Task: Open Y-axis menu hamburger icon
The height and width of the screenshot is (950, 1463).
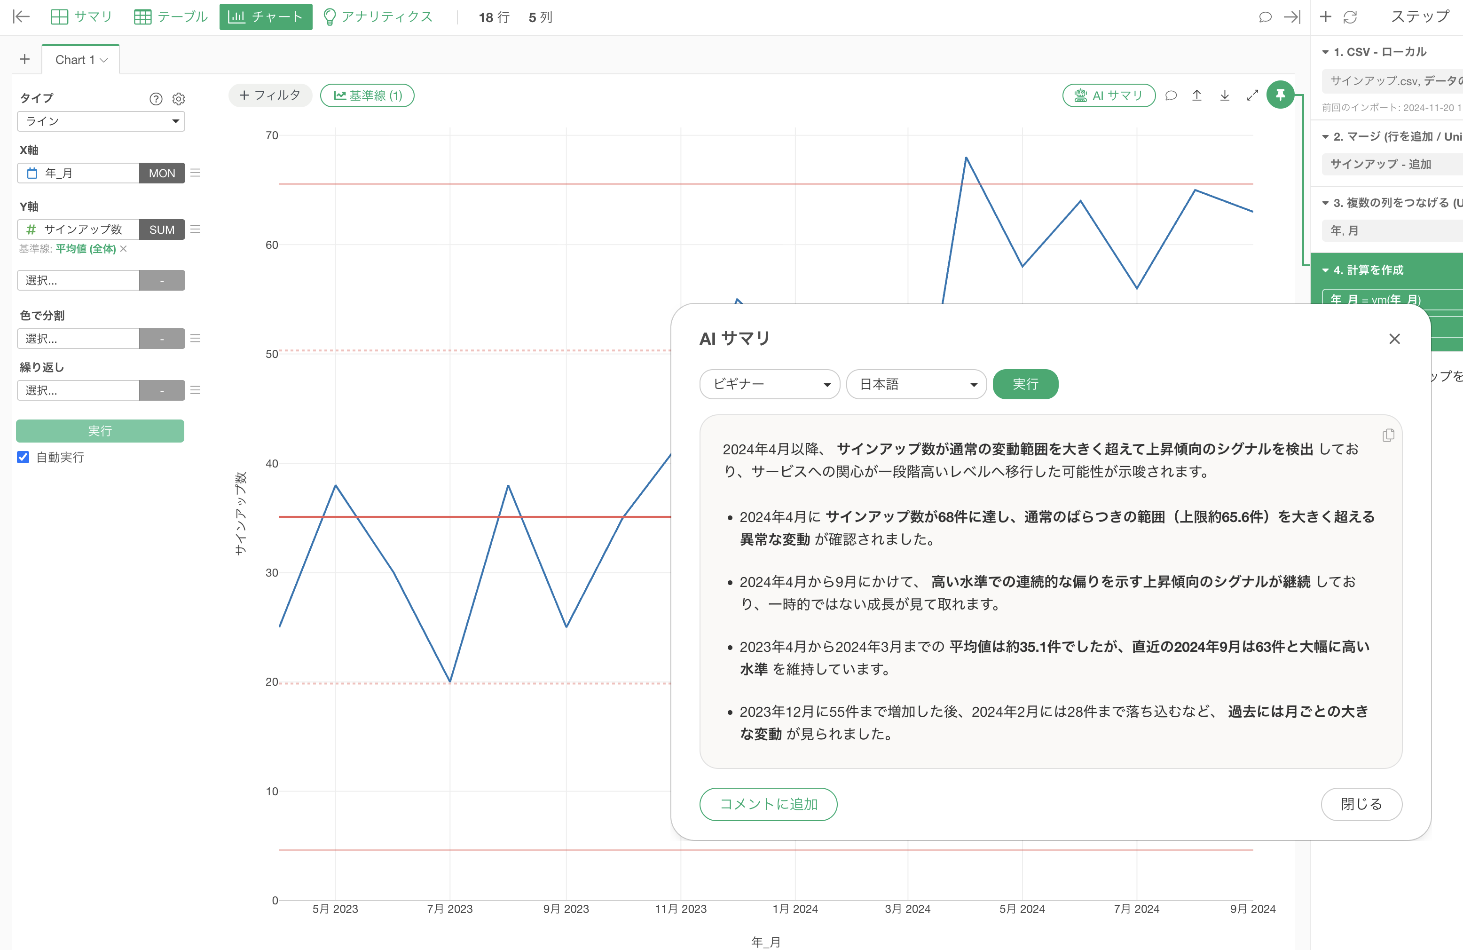Action: [196, 230]
